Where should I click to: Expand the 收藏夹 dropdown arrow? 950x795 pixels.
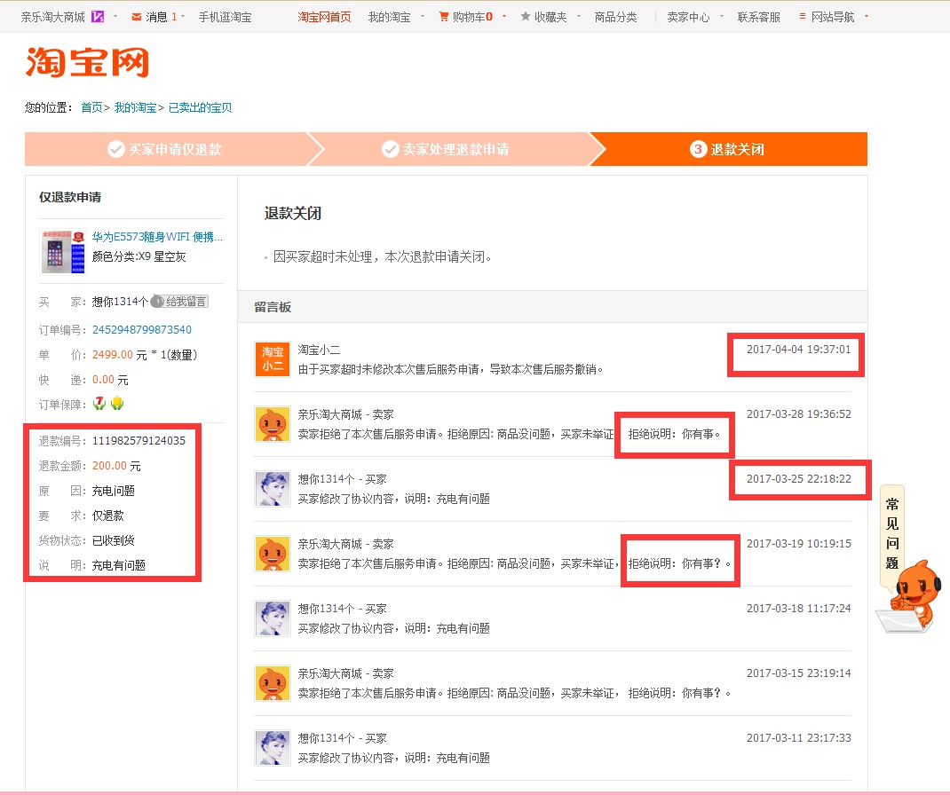click(x=579, y=16)
